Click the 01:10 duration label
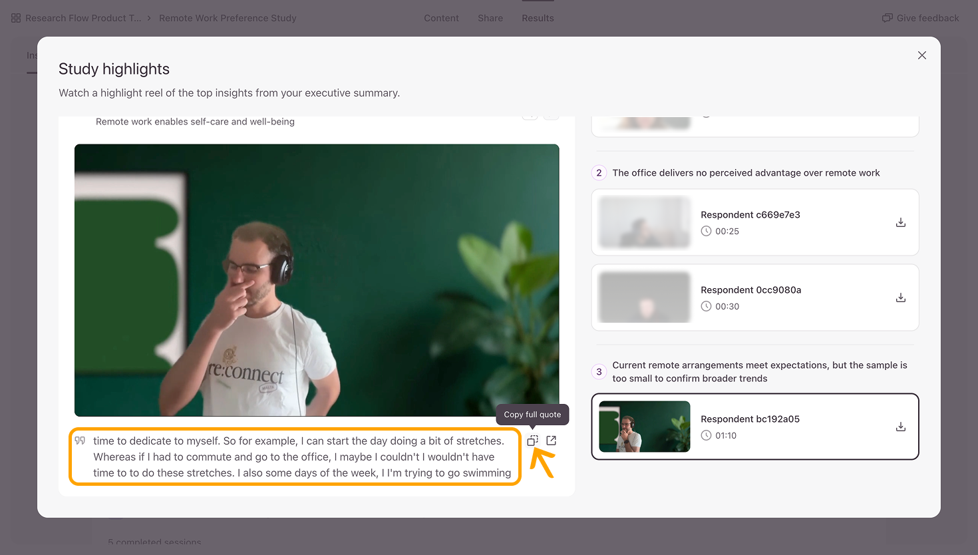This screenshot has width=978, height=555. point(726,436)
